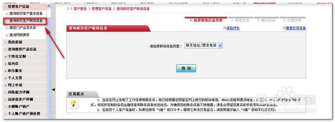Click 客户服务 in the breadcrumb
This screenshot has height=122, width=335.
coord(80,9)
